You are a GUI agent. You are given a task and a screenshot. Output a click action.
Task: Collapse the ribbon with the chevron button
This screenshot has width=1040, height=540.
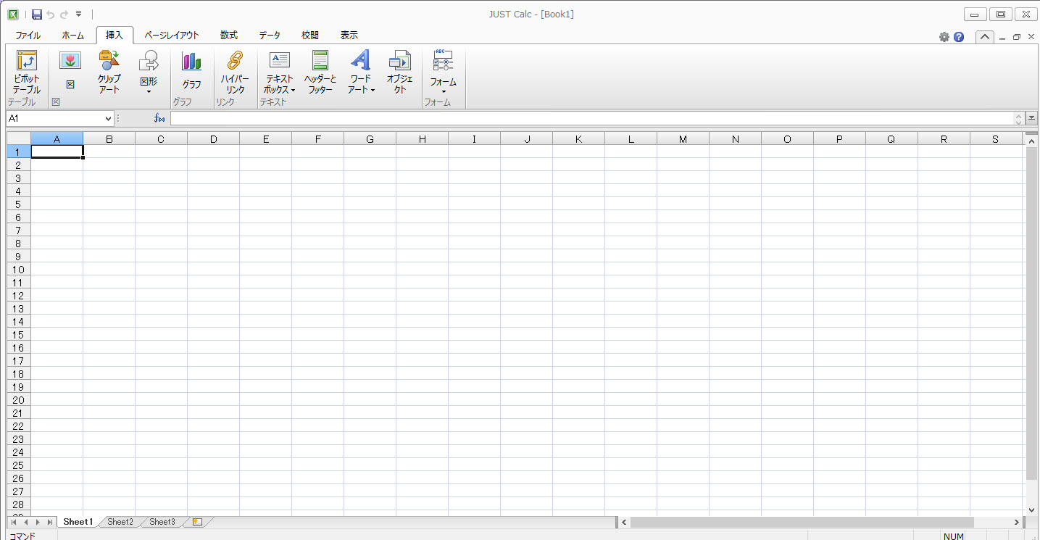[x=984, y=37]
